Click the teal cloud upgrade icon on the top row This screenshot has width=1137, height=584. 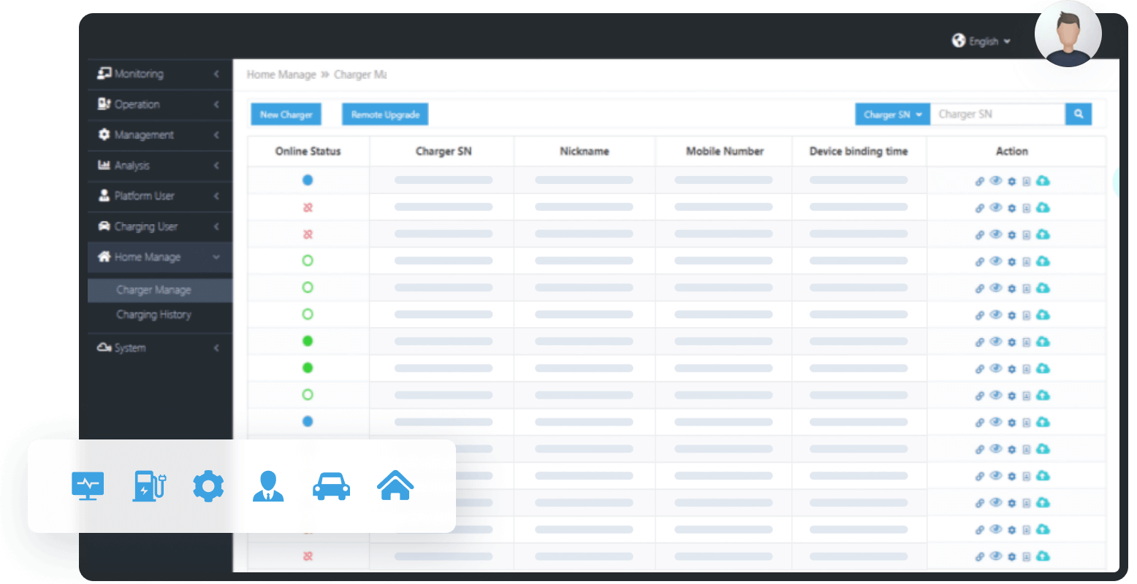click(x=1043, y=180)
